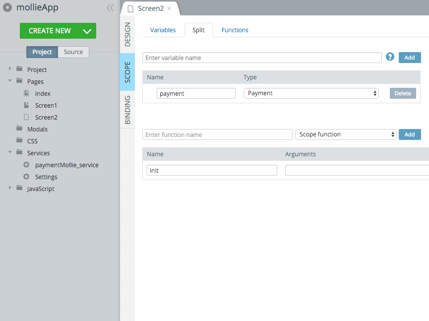Click the index page file icon

(27, 93)
